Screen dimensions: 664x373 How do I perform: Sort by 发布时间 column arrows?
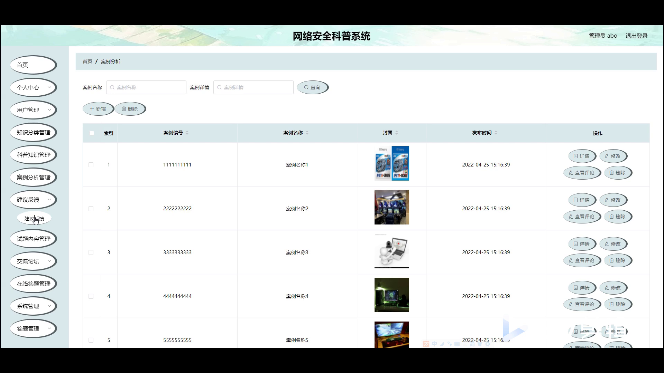[496, 133]
